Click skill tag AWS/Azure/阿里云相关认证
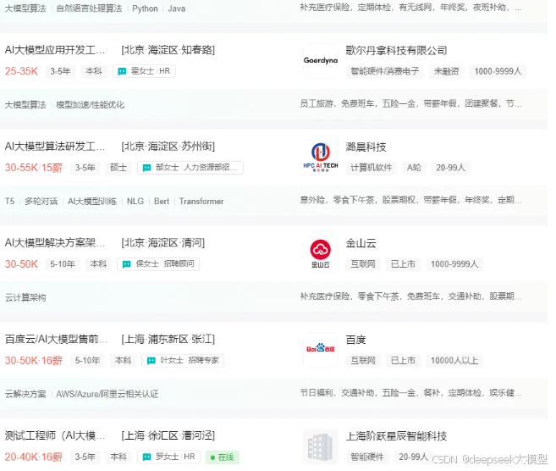556x471 pixels. point(107,394)
